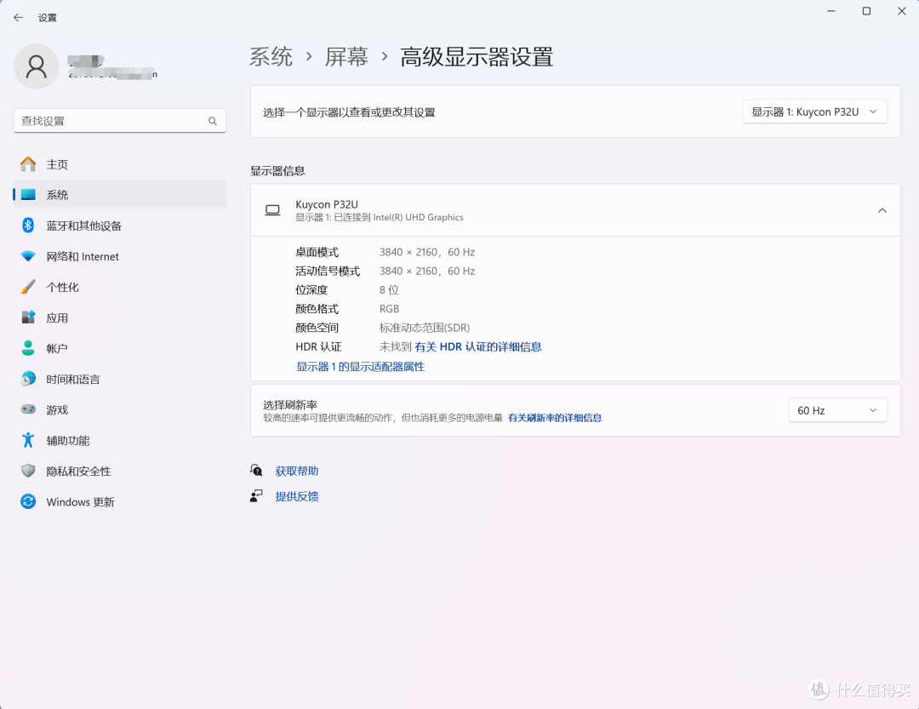Click the 位深度 value 8 位

tap(389, 289)
